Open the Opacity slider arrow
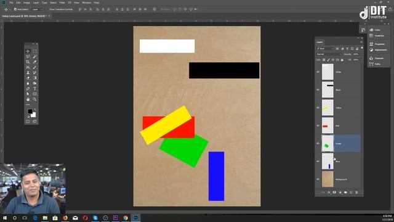 point(361,54)
